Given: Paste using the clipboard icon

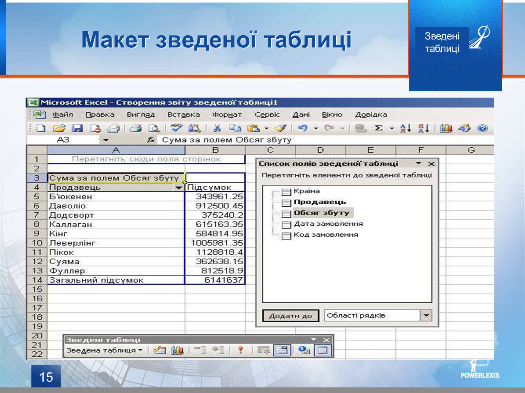Looking at the screenshot, I should pyautogui.click(x=253, y=128).
